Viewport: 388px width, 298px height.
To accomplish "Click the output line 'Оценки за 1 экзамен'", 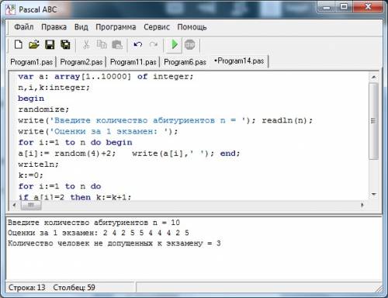I will 99,233.
